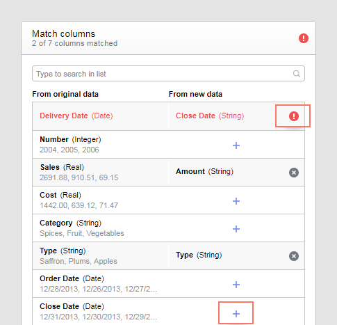Click the Close Date (String) new data entry
Image resolution: width=337 pixels, height=325 pixels.
(x=210, y=116)
